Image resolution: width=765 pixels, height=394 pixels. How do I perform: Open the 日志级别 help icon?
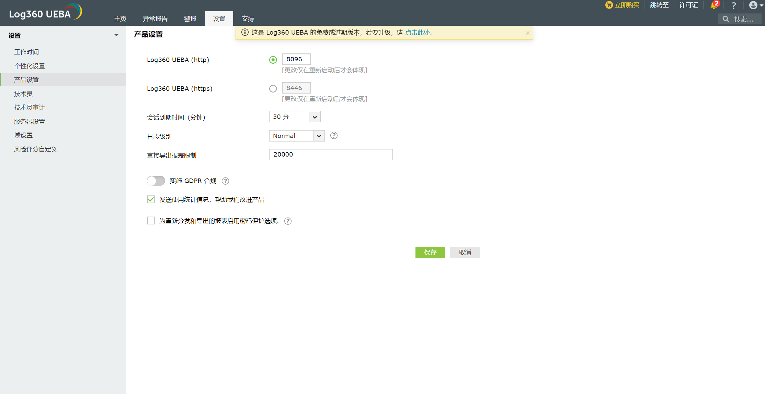click(x=333, y=135)
